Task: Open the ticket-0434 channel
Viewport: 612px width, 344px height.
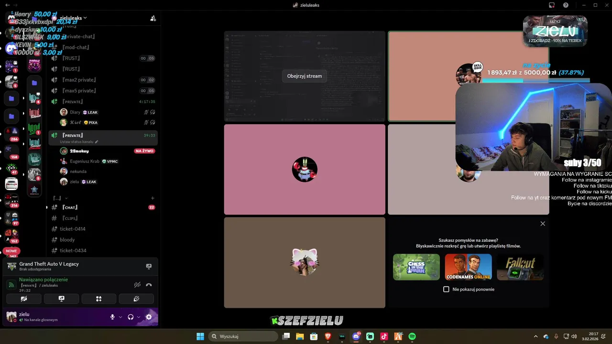Action: [103, 250]
